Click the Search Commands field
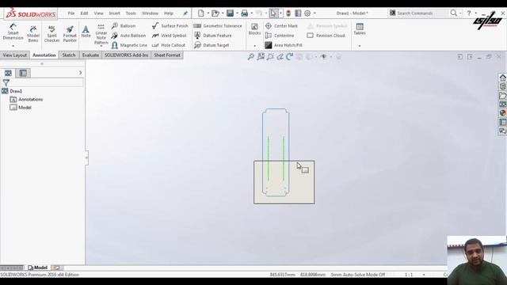The height and width of the screenshot is (285, 507). [x=419, y=13]
